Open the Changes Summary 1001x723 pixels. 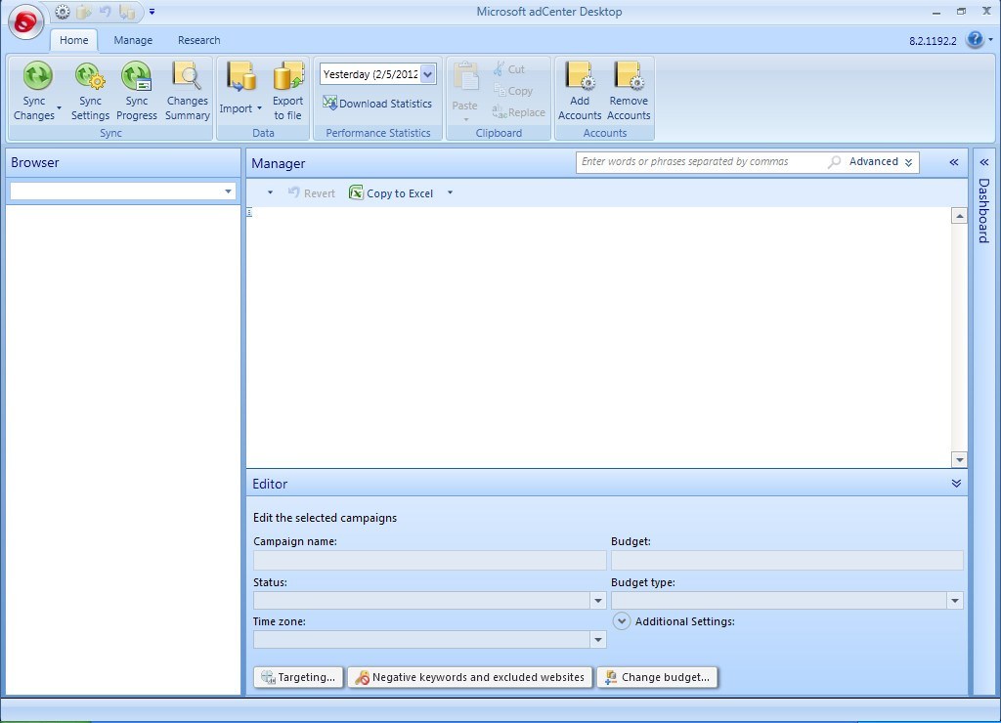pyautogui.click(x=187, y=91)
